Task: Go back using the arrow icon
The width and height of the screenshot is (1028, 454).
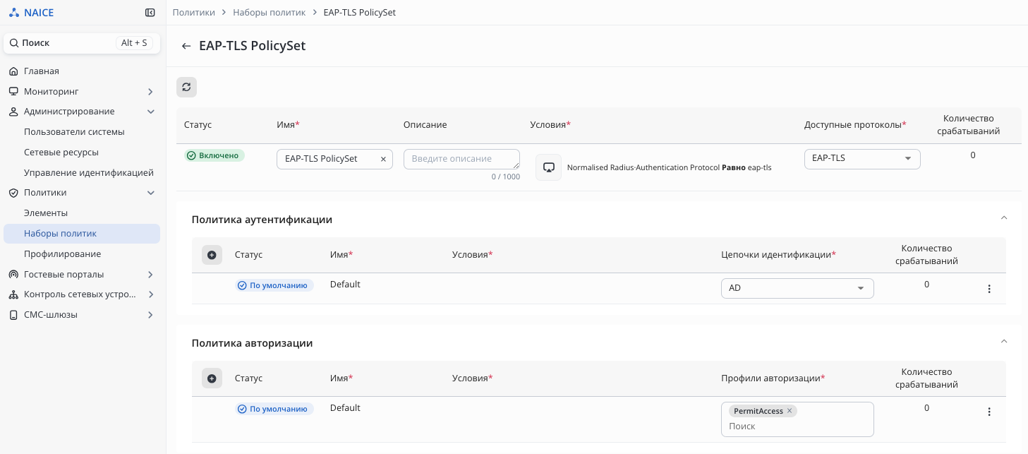Action: 186,46
